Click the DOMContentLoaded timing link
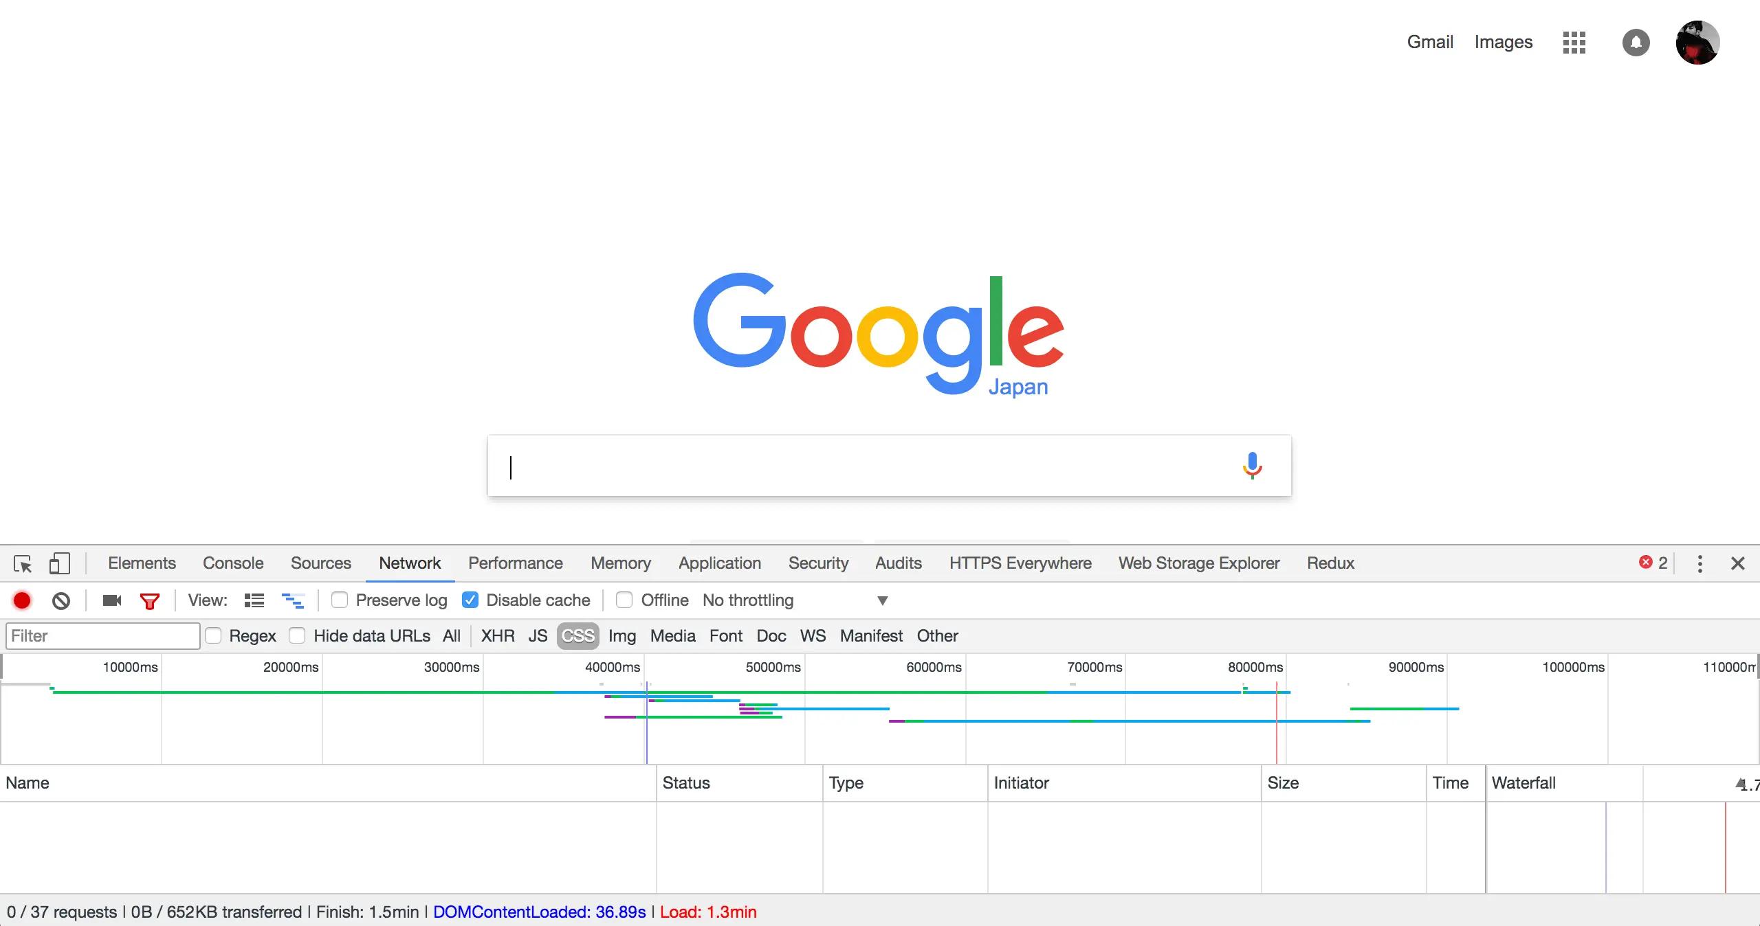Viewport: 1760px width, 926px height. pos(539,912)
